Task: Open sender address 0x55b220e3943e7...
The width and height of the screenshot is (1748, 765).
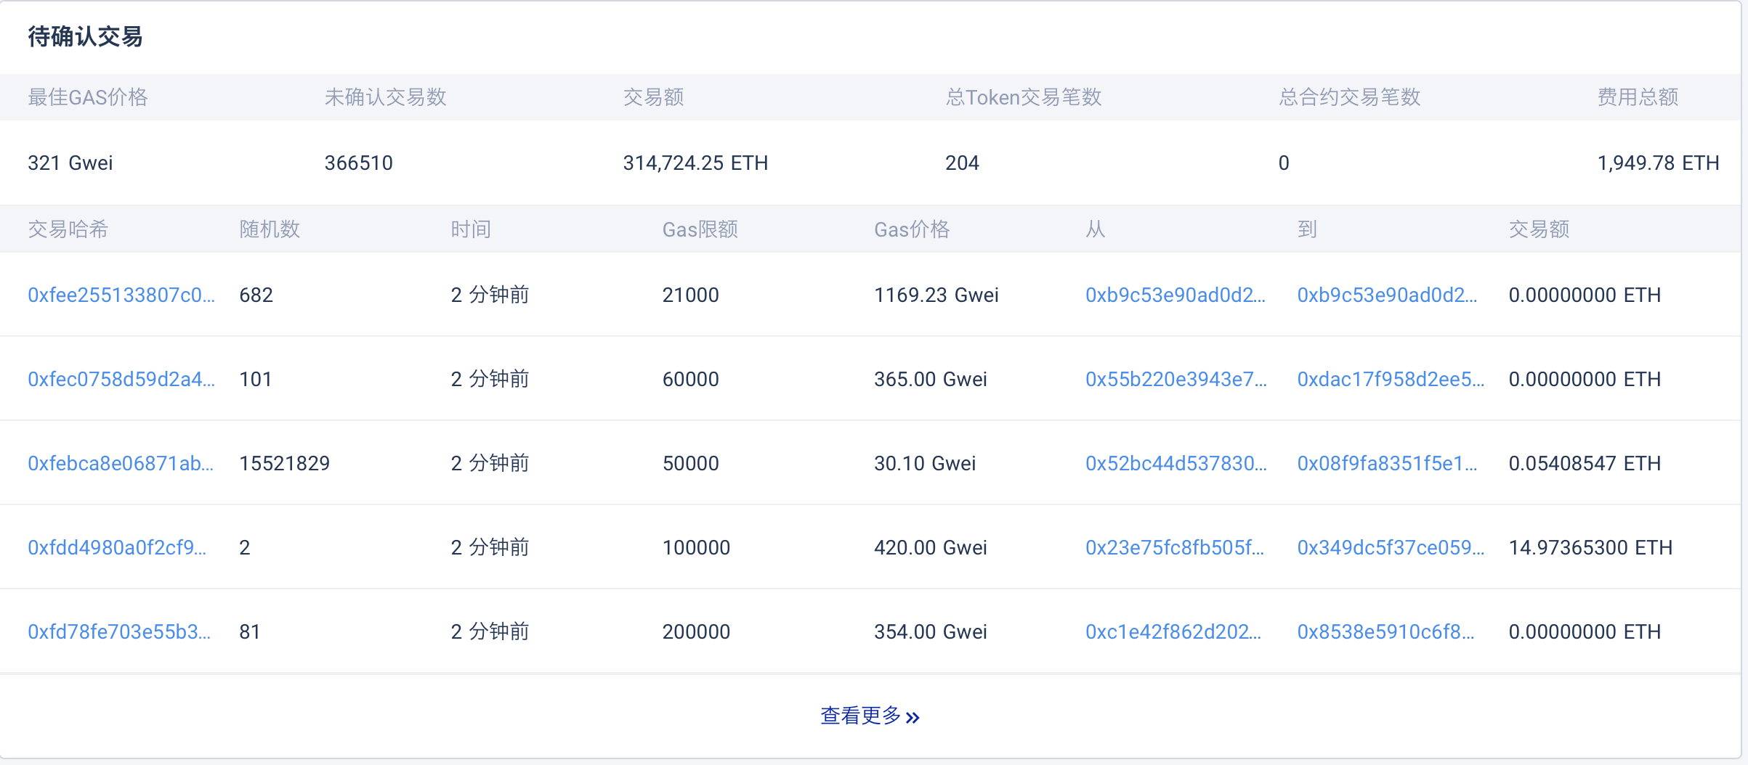Action: point(1176,379)
